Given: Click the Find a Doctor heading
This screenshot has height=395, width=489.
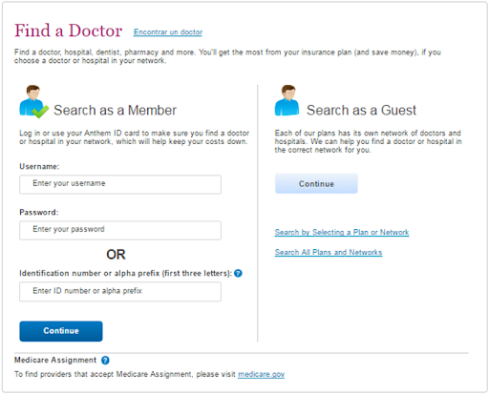Looking at the screenshot, I should click(68, 31).
